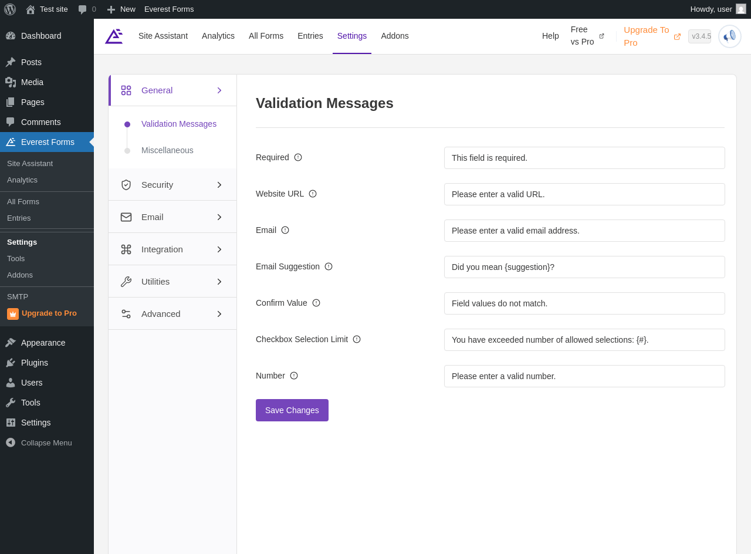
Task: Click the Upgrade To Pro header link
Action: (652, 36)
